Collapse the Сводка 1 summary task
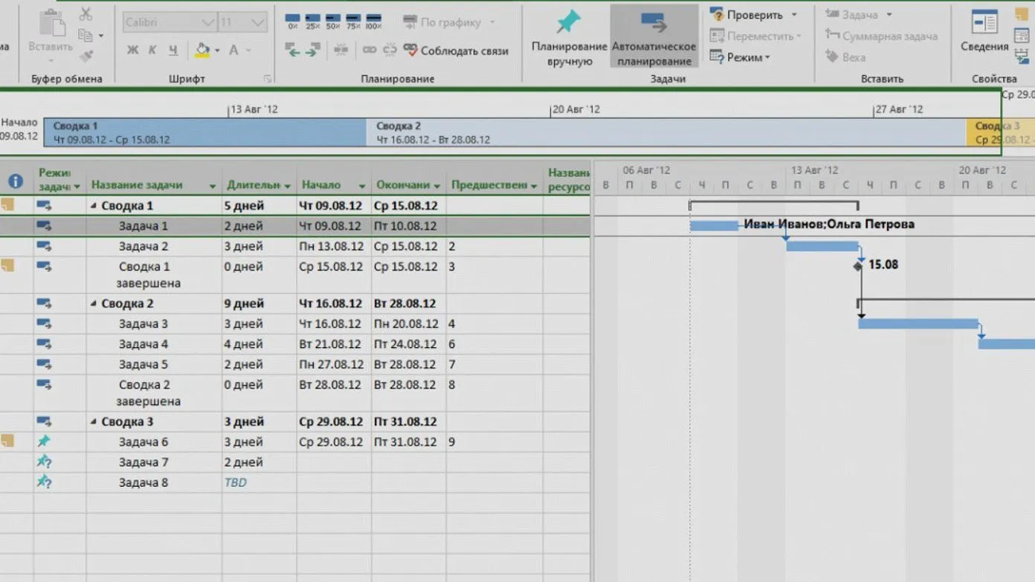The height and width of the screenshot is (582, 1035). tap(94, 207)
